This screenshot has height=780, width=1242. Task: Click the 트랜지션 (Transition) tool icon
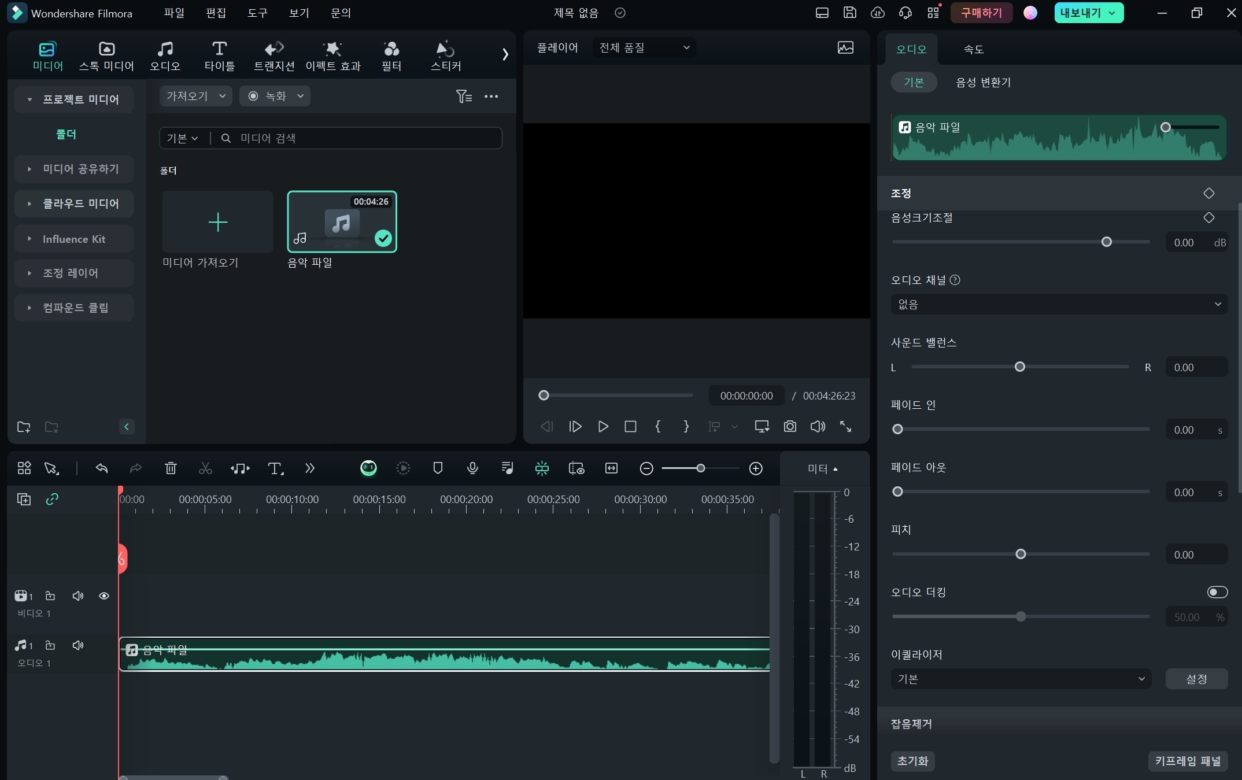274,55
